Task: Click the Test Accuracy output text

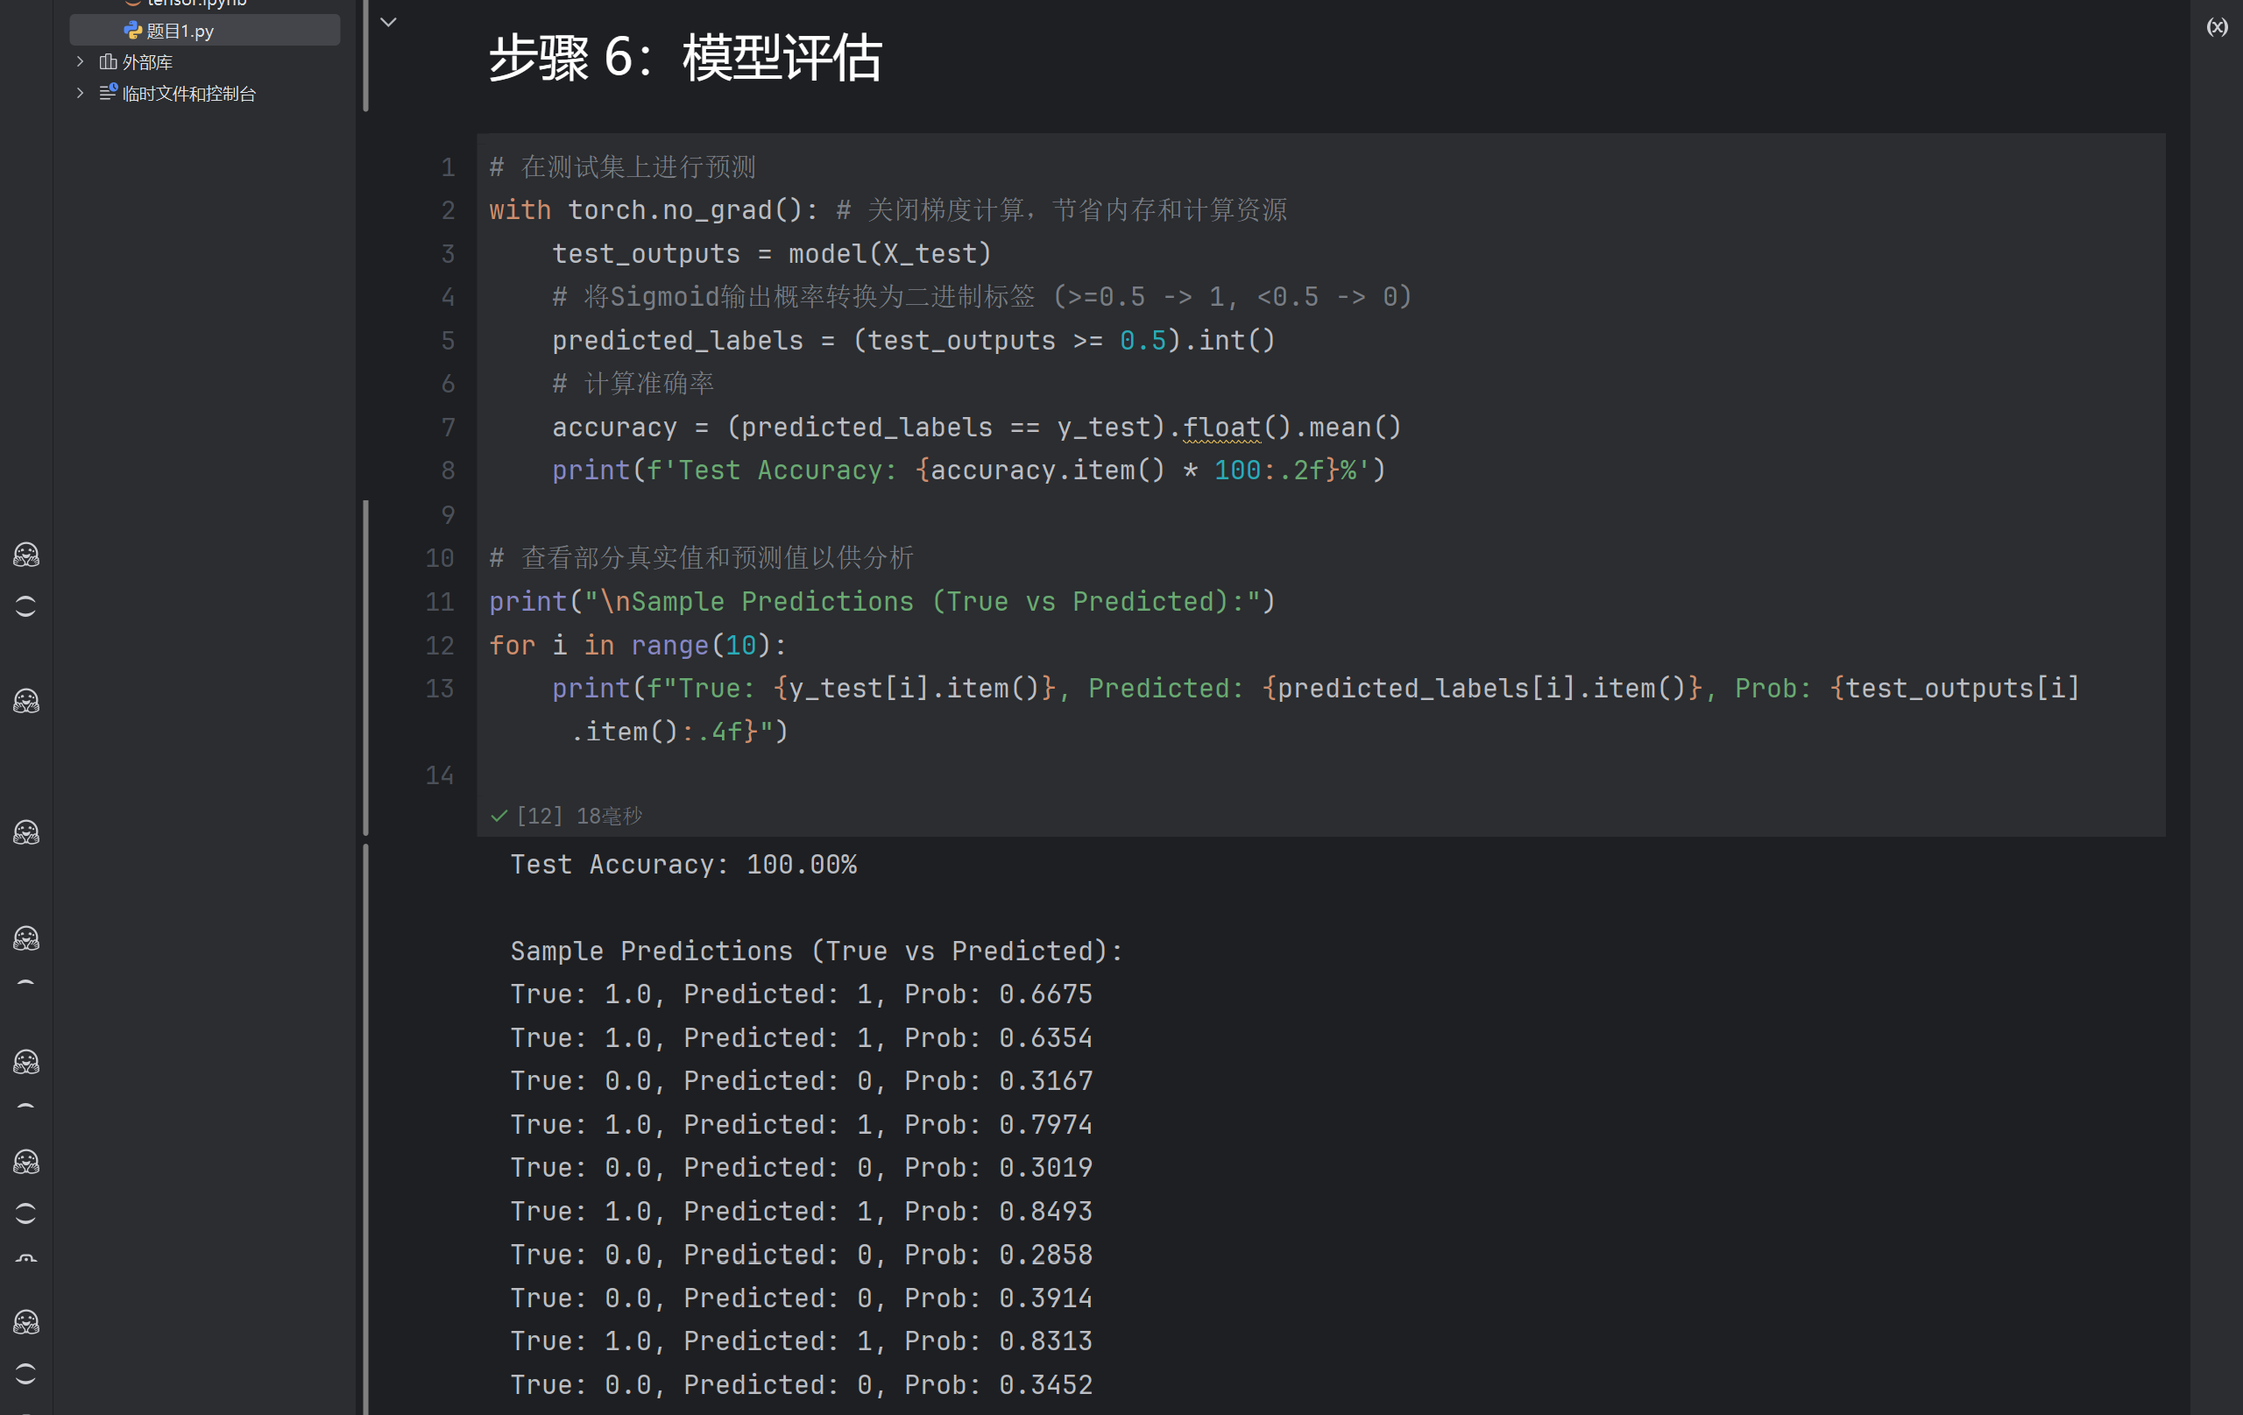Action: [683, 864]
